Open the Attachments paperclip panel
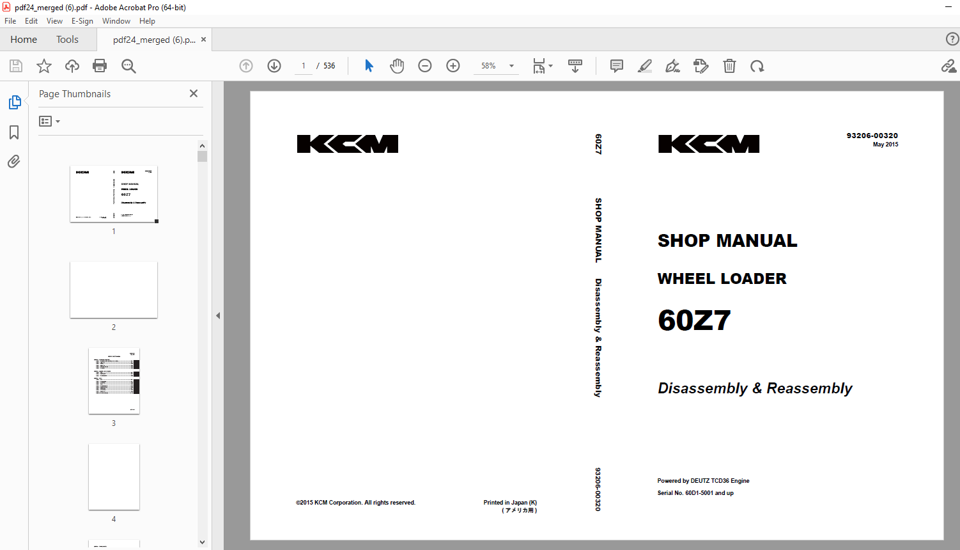 click(x=14, y=161)
